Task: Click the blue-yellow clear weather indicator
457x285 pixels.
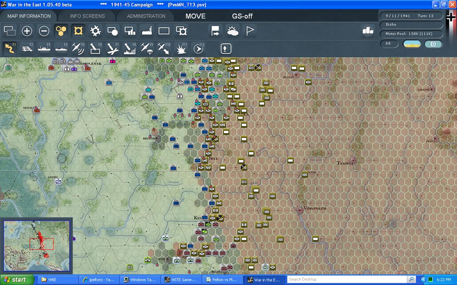Action: coord(412,44)
